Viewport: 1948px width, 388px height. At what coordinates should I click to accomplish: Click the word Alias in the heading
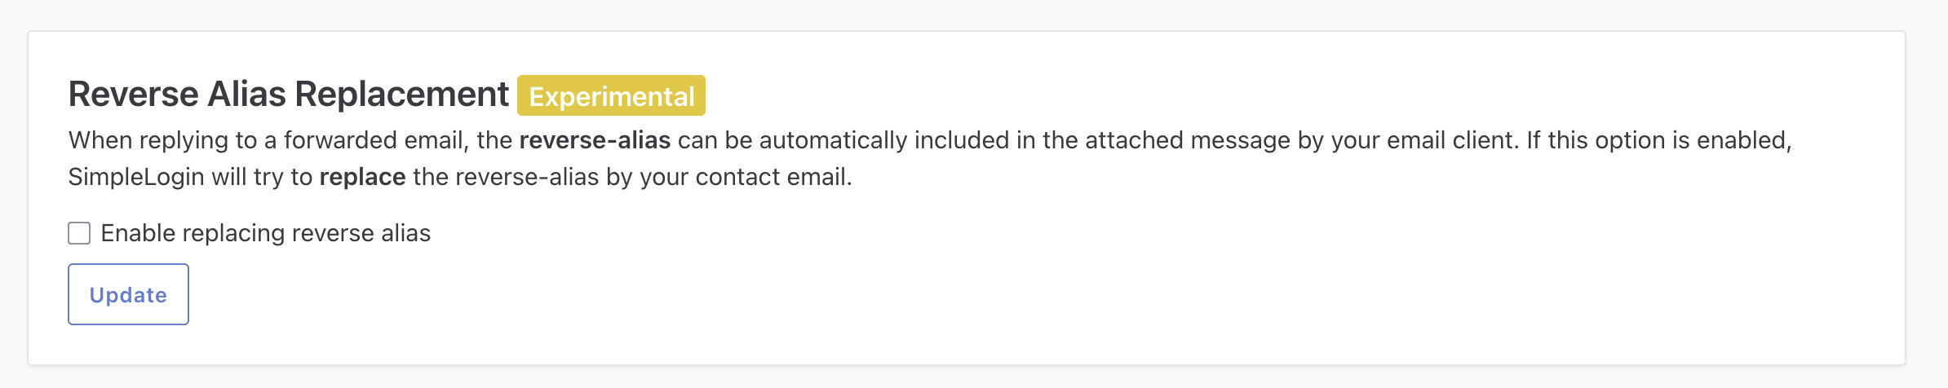click(x=243, y=95)
